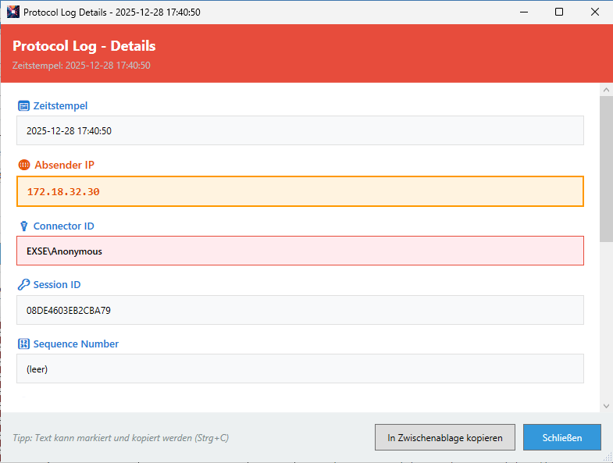Minimize the Protocol Log Details window
Screen dimensions: 613x463
pos(523,12)
